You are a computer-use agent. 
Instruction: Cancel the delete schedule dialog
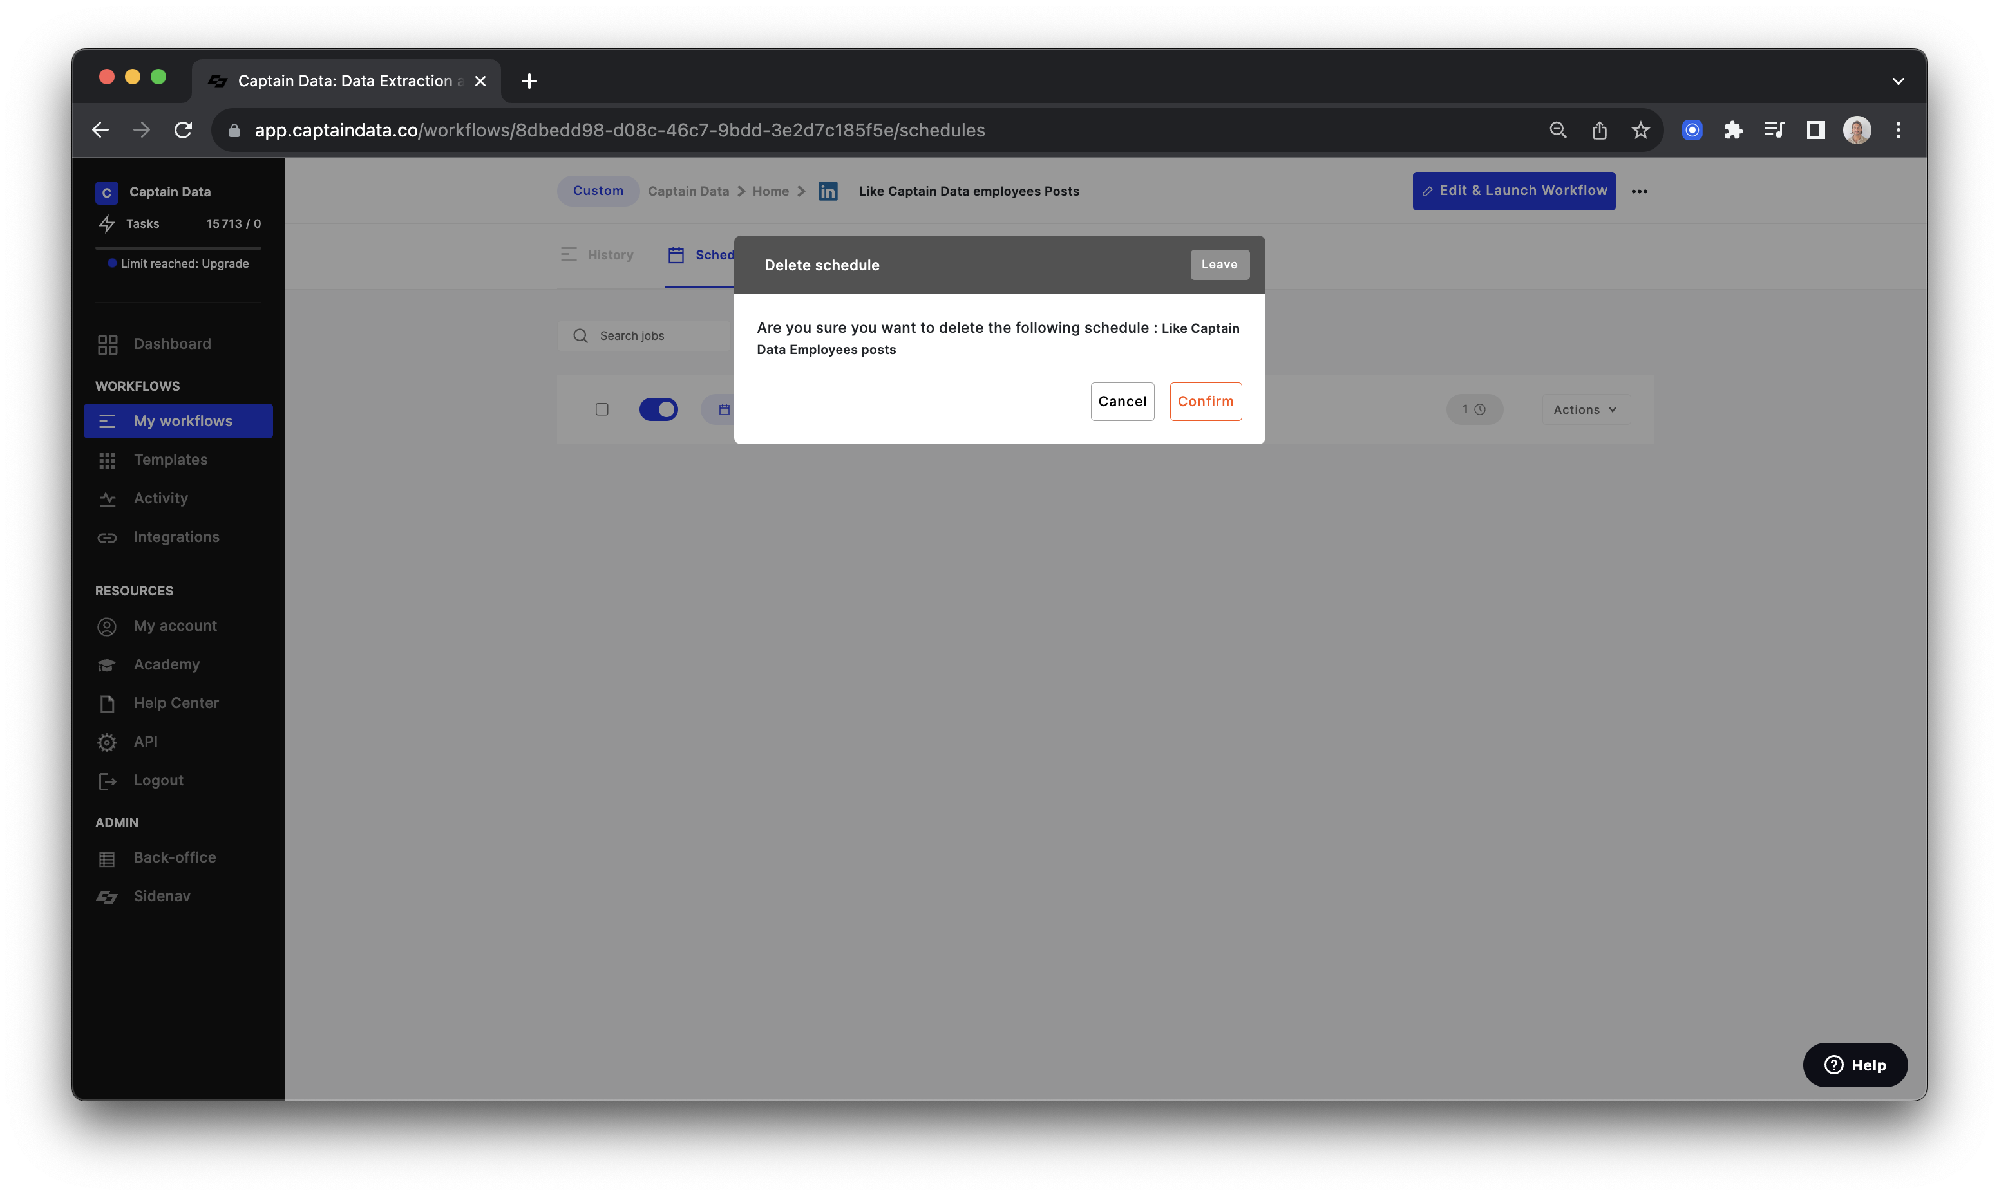coord(1122,402)
